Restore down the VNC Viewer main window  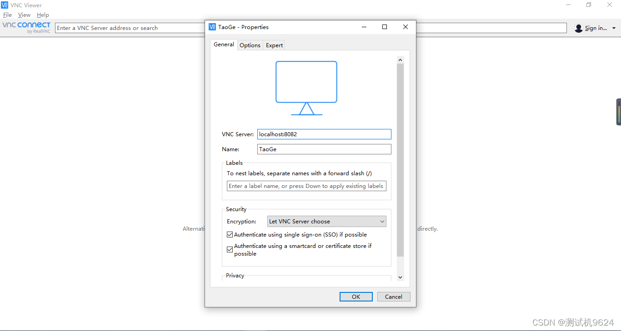pyautogui.click(x=589, y=5)
